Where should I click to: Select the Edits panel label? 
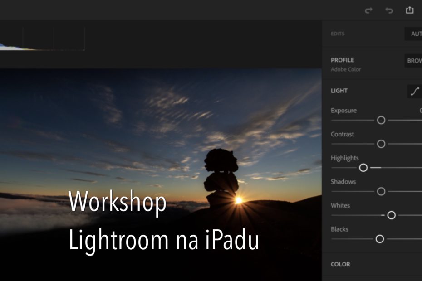[x=337, y=34]
